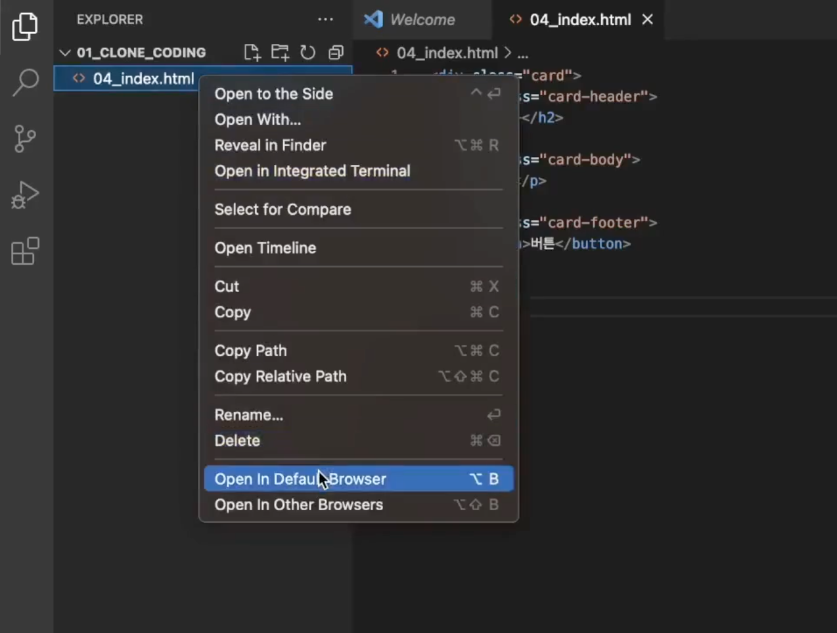Choose Open With... from context menu

click(x=359, y=120)
